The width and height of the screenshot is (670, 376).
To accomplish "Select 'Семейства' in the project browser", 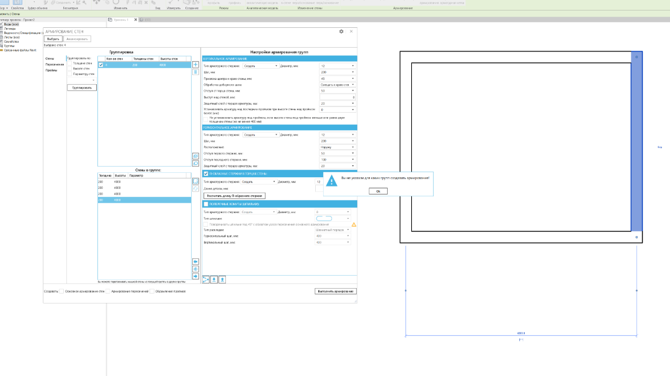I will click(x=12, y=42).
